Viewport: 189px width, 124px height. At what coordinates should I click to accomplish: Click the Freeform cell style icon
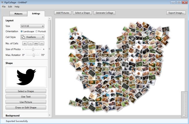click(23, 37)
